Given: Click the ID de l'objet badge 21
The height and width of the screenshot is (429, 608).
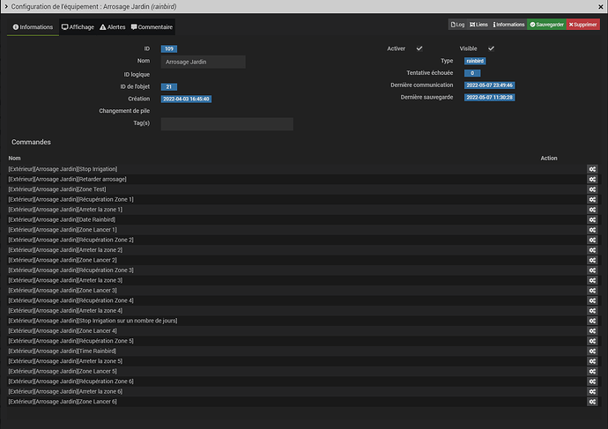Looking at the screenshot, I should (x=169, y=87).
